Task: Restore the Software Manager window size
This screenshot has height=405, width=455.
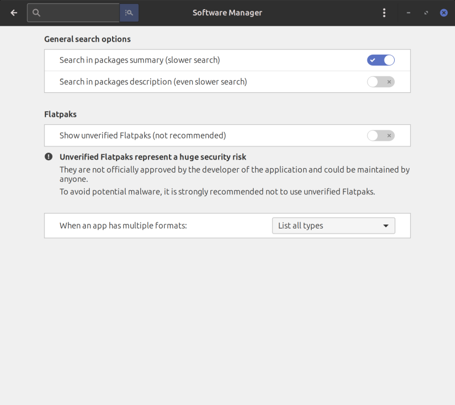Action: (x=426, y=13)
